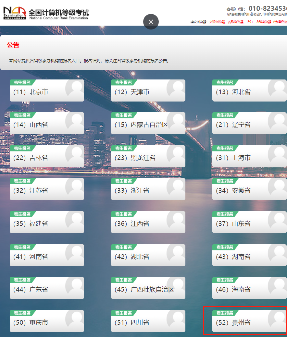Click the avatar icon on 广东省 card
This screenshot has height=337, width=287.
tap(76, 286)
